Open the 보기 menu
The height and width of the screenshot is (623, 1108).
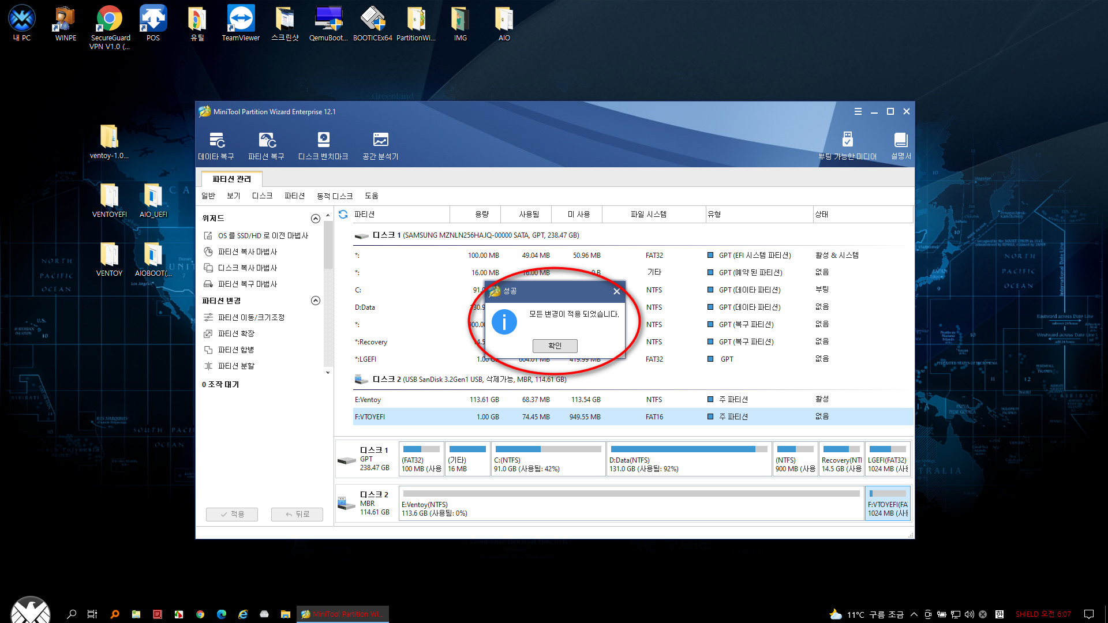coord(234,196)
